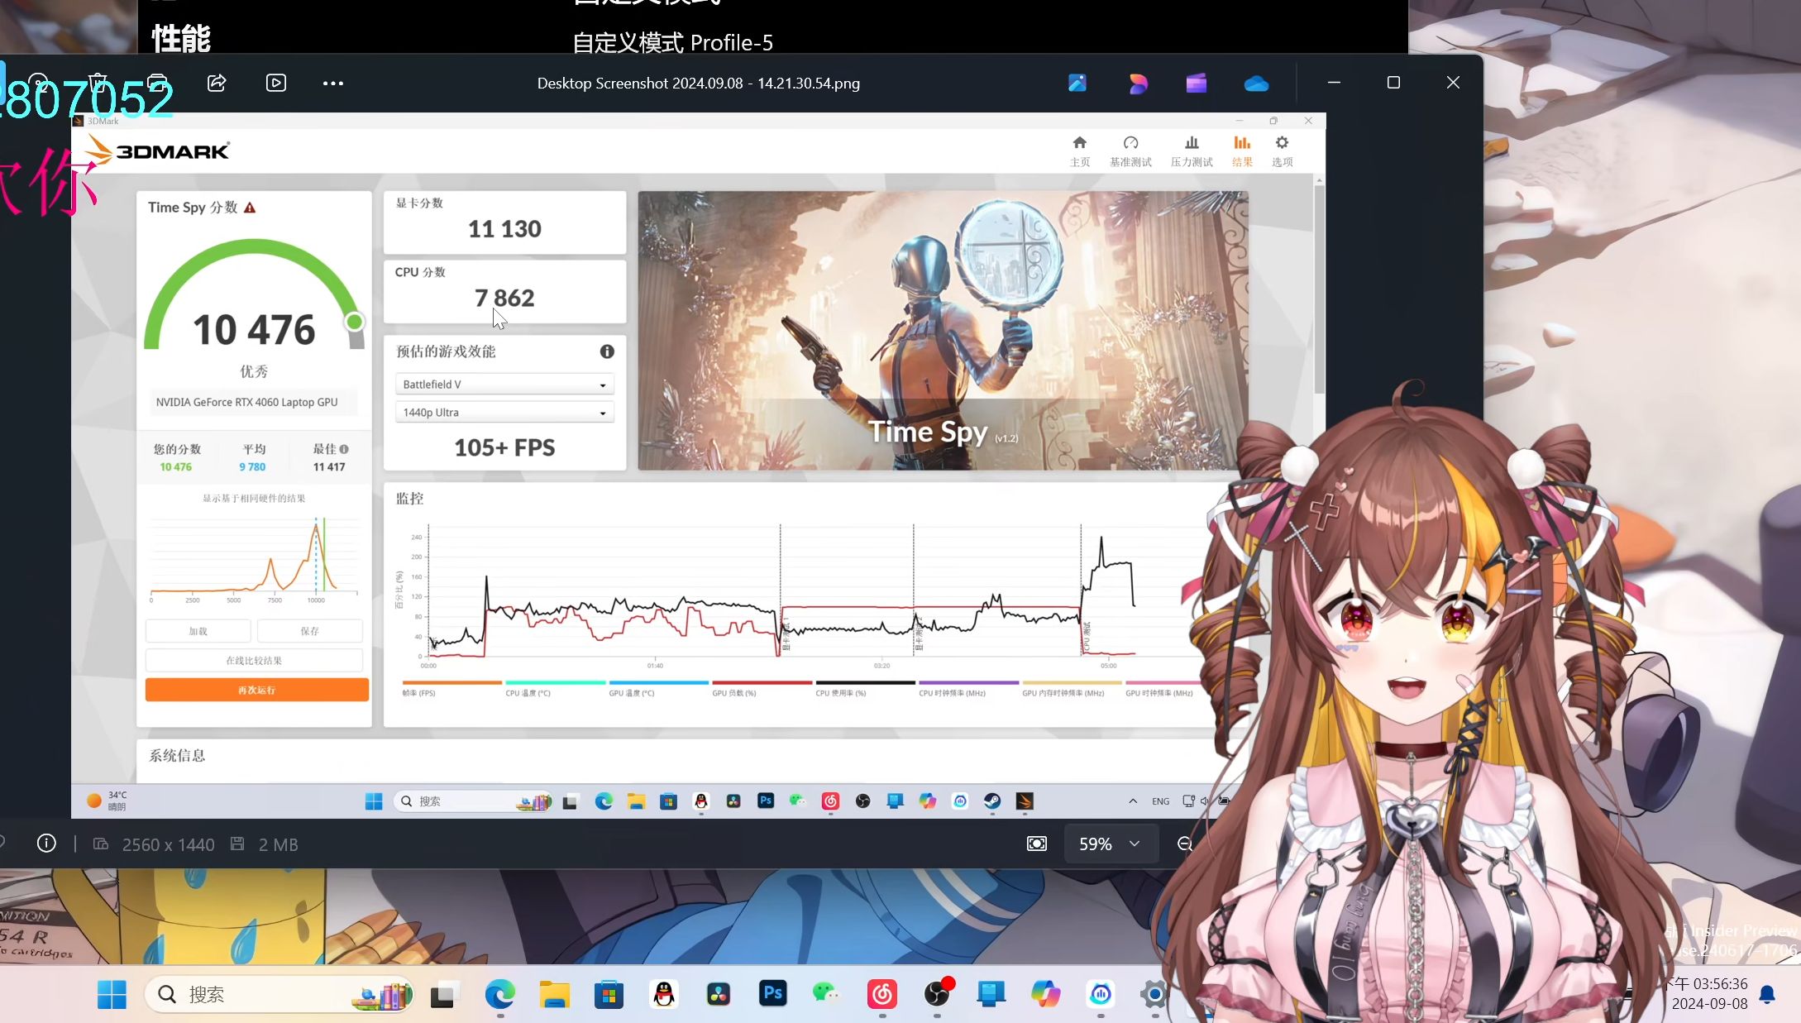Image resolution: width=1801 pixels, height=1023 pixels.
Task: Open the 基准测试 benchmarks tab in 3DMark
Action: (x=1130, y=151)
